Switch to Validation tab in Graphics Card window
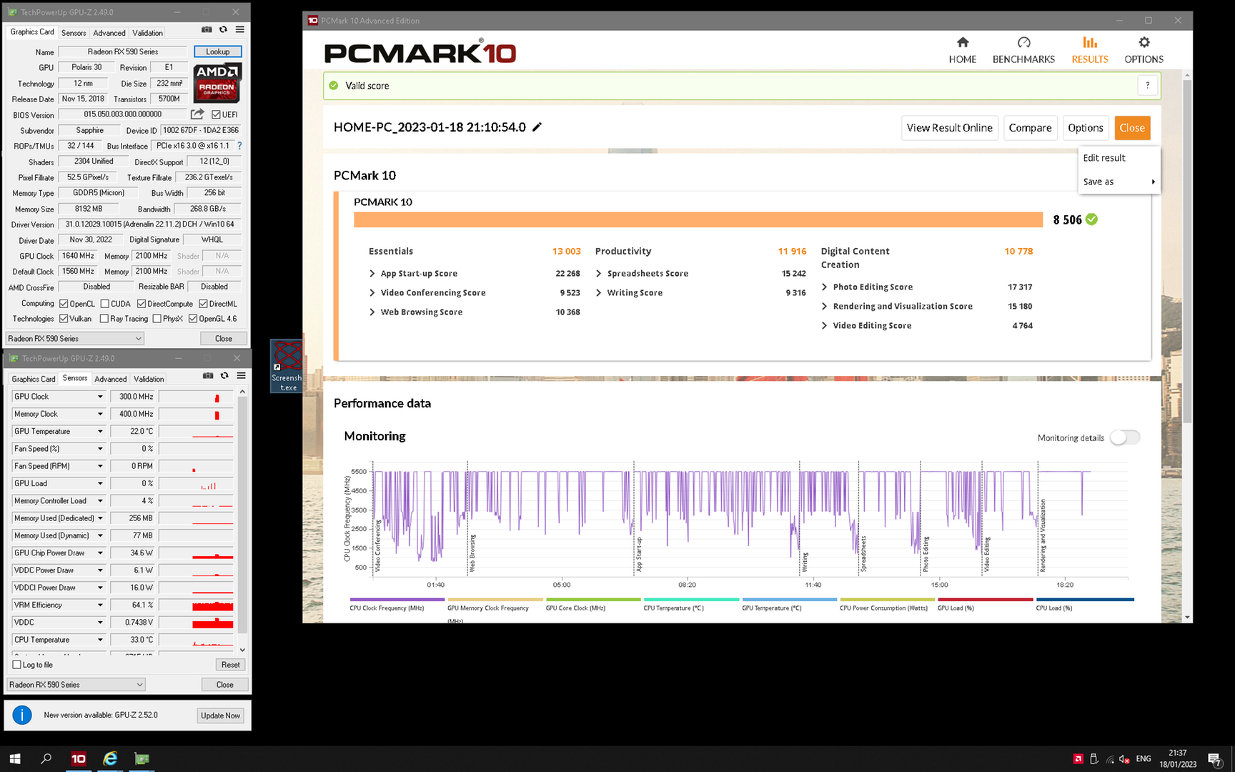This screenshot has width=1235, height=772. tap(147, 33)
